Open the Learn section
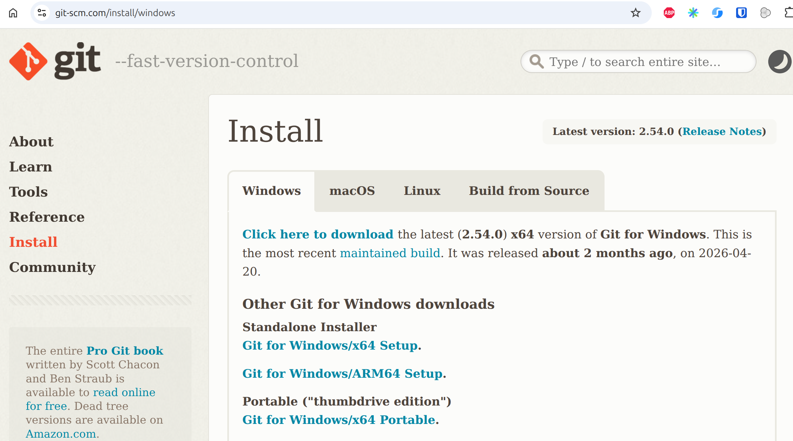 point(31,167)
